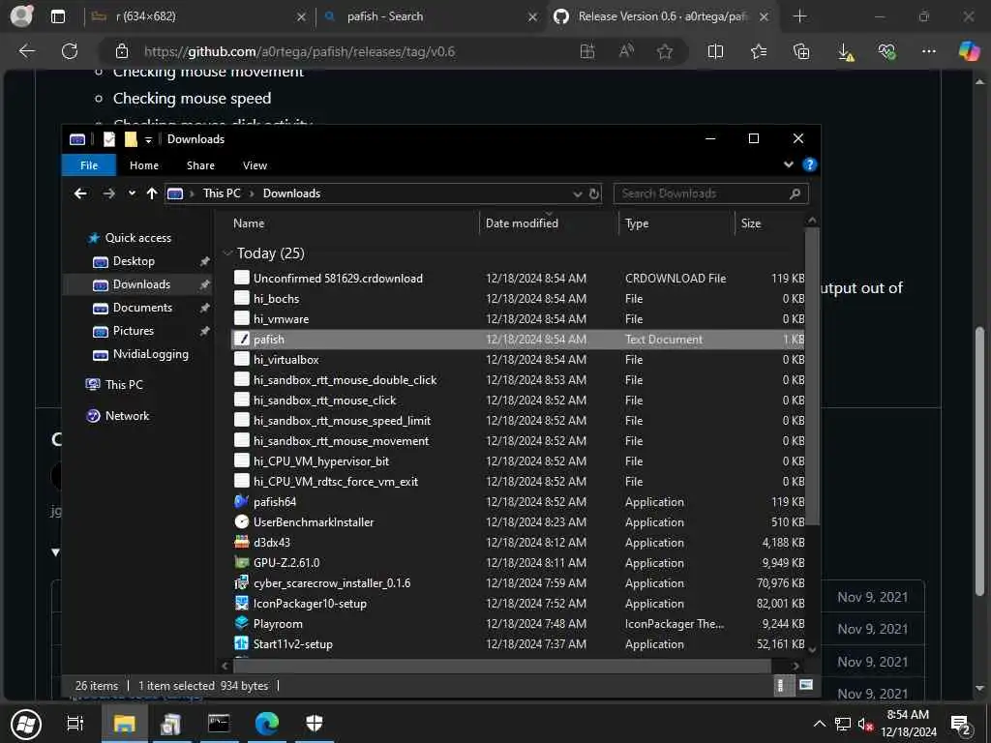Open NvidiaLogging folder in navigation pane
The width and height of the screenshot is (991, 743).
coord(150,354)
